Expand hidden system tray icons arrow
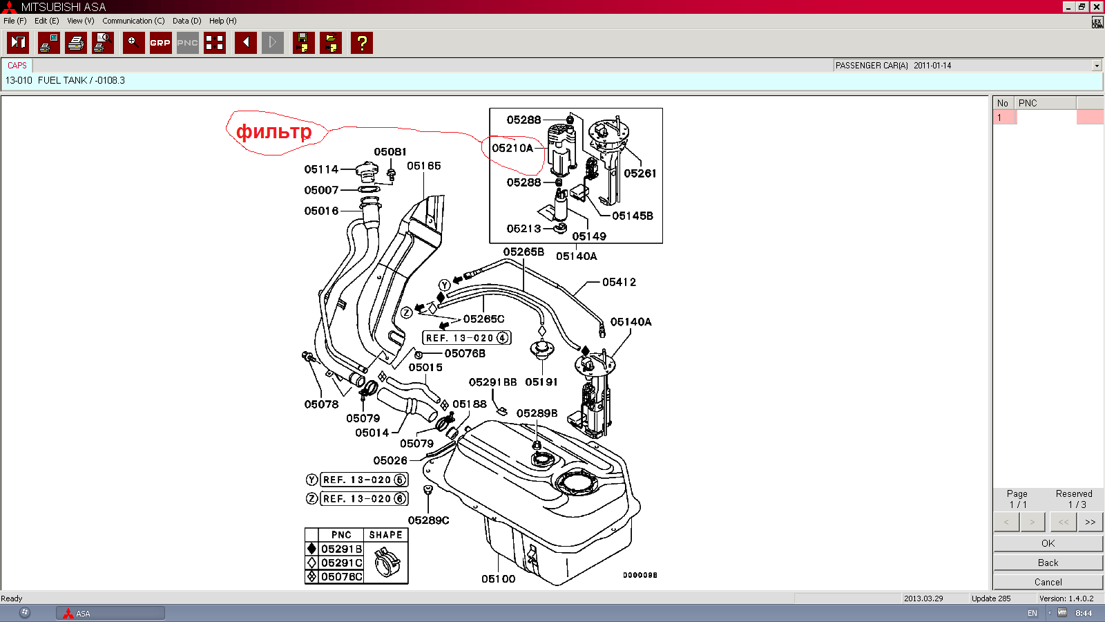 tap(1050, 613)
